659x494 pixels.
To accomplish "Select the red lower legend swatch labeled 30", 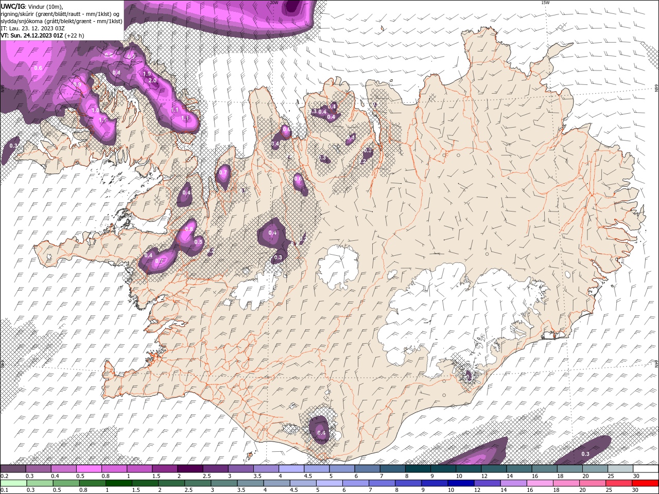I will (645, 483).
